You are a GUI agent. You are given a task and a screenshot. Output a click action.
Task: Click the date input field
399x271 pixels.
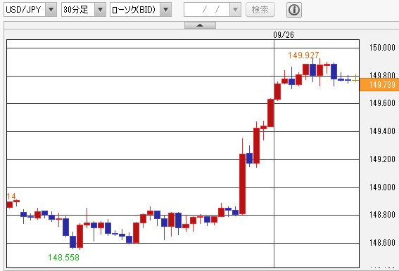207,10
